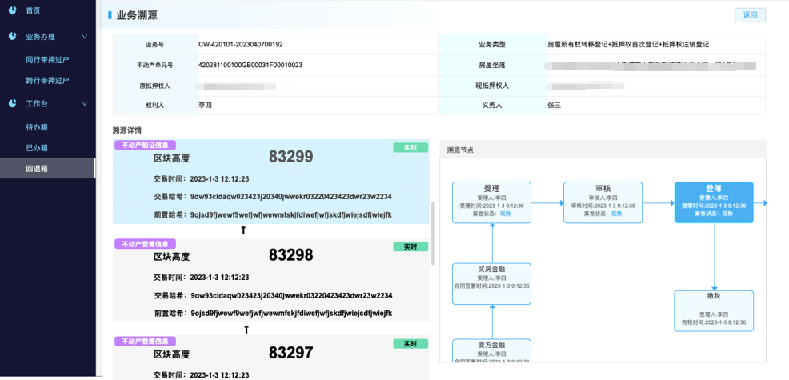Select the 不动产制证信息 tag label

145,146
